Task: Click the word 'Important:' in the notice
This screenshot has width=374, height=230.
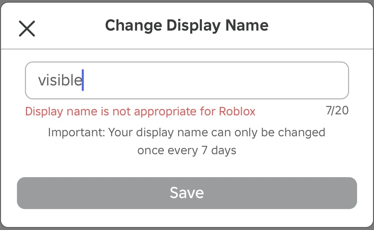Action: click(76, 133)
